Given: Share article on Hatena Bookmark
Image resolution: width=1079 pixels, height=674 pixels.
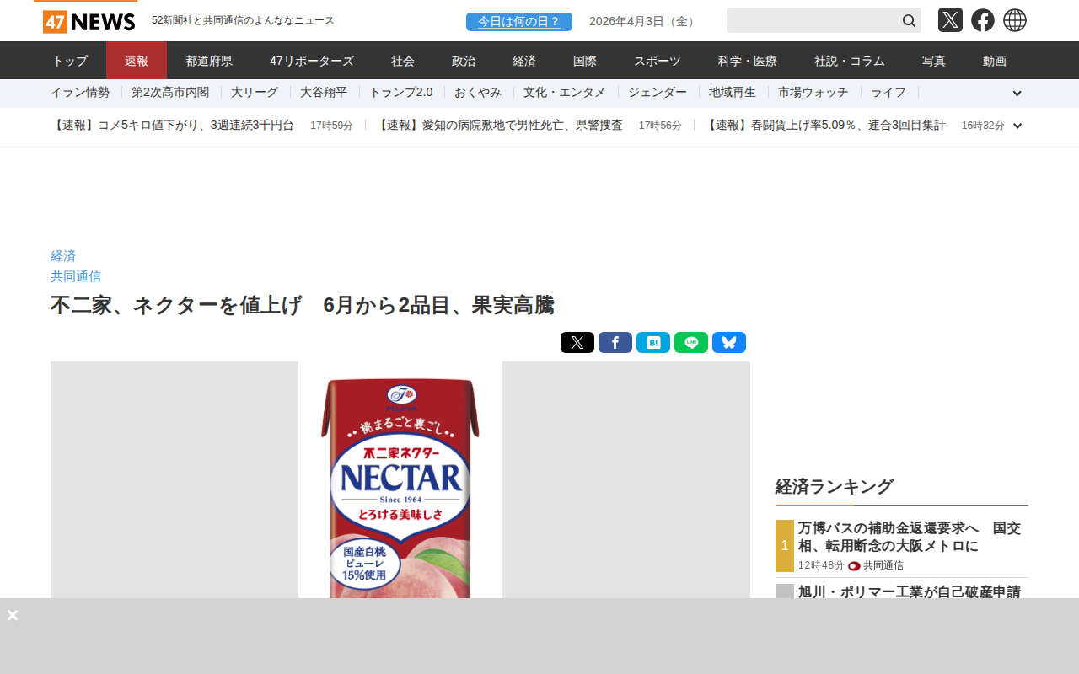Looking at the screenshot, I should coord(653,343).
